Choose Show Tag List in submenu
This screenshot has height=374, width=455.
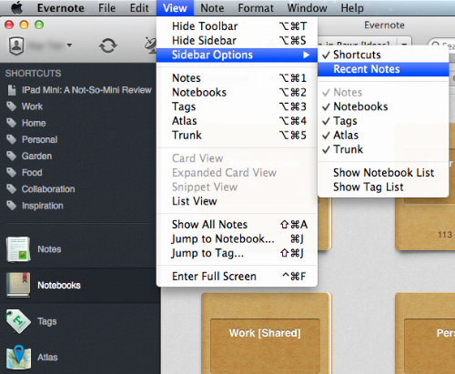pos(383,187)
